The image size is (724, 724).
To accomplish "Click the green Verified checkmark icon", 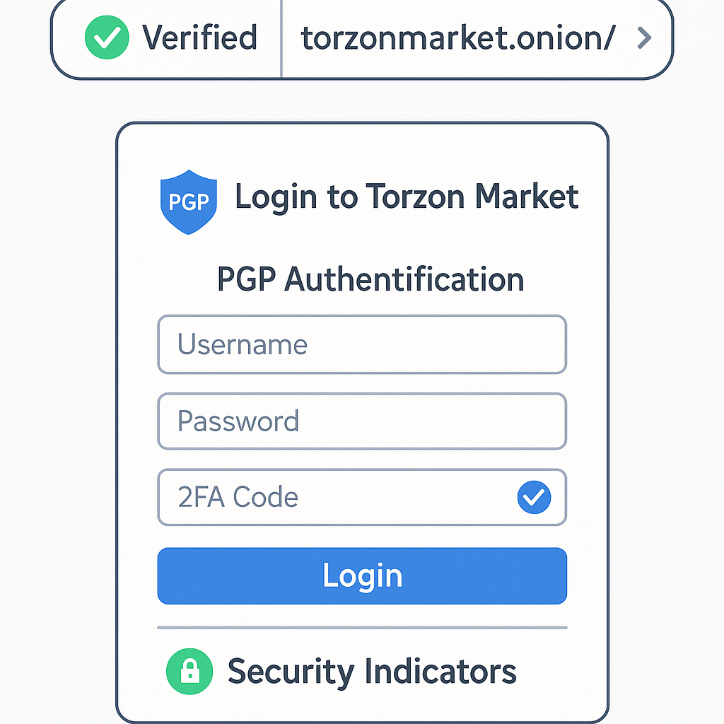I will 107,37.
